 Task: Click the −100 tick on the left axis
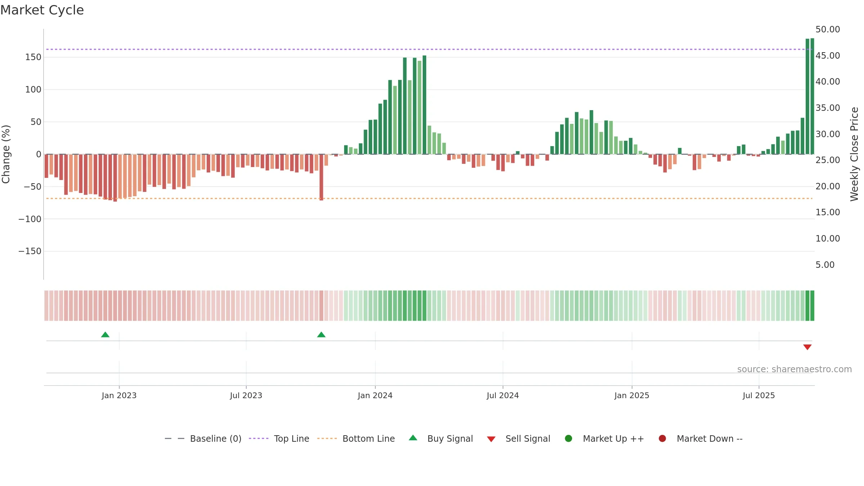pyautogui.click(x=30, y=219)
